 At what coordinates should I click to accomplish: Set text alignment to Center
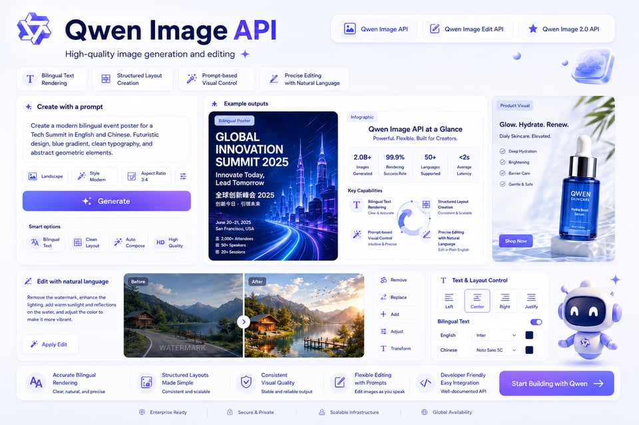[x=477, y=301]
